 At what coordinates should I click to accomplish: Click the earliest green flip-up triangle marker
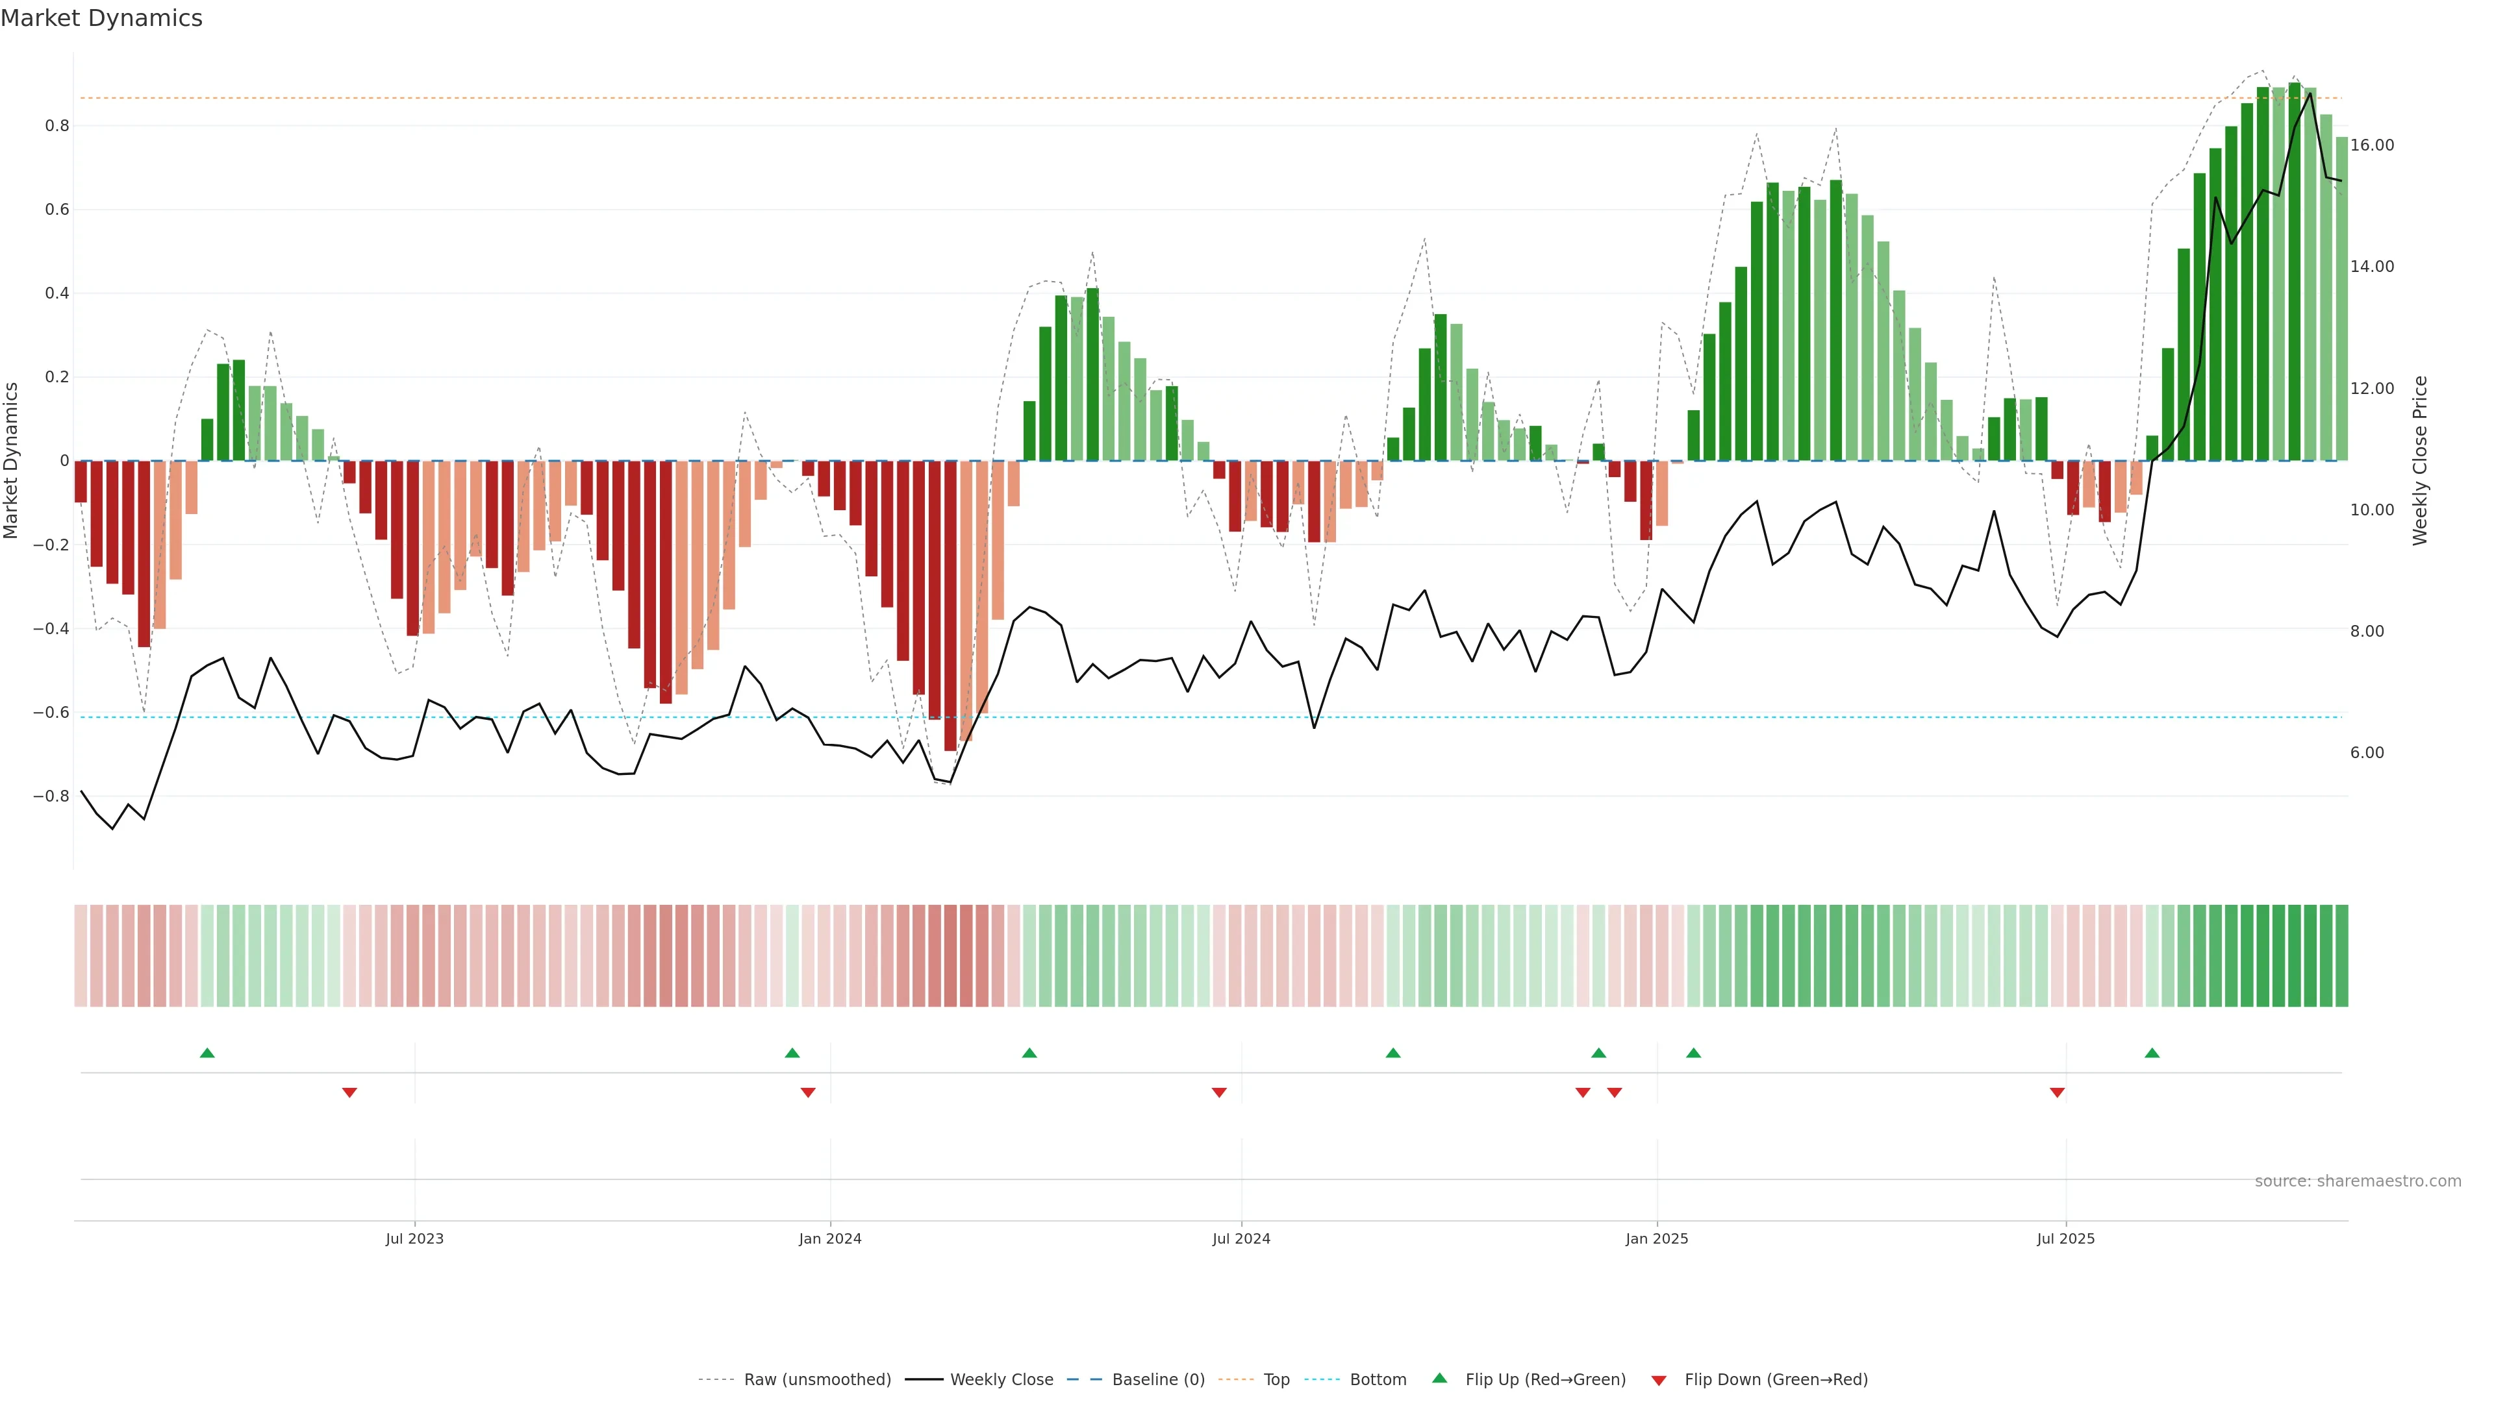tap(207, 1053)
